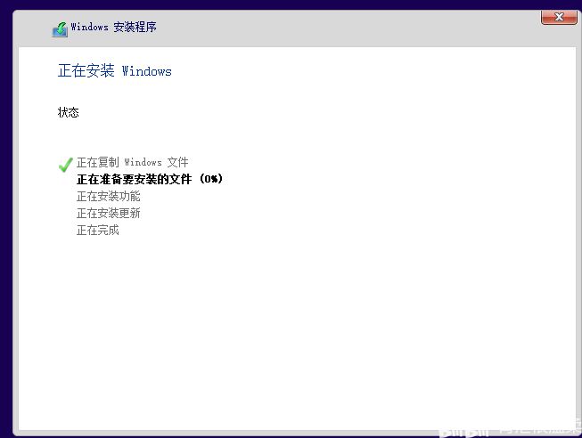582x438 pixels.
Task: Click the 正在安装 Windows heading
Action: [115, 71]
